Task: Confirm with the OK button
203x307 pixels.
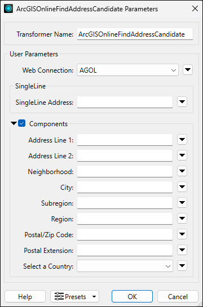Action: (133, 297)
